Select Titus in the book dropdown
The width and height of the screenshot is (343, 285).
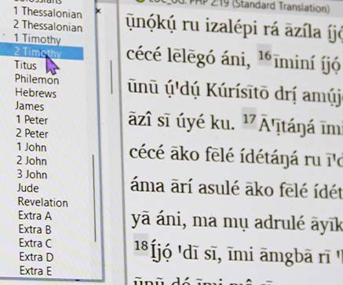point(25,65)
